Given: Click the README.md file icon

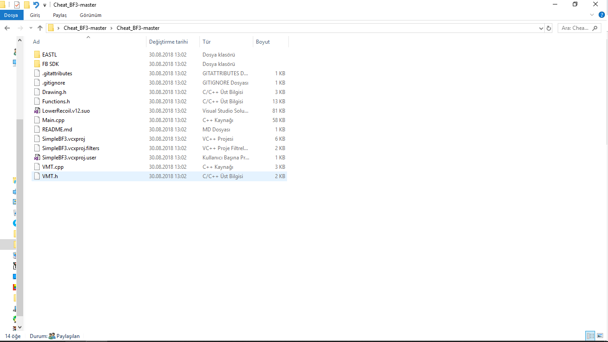Looking at the screenshot, I should tap(37, 130).
